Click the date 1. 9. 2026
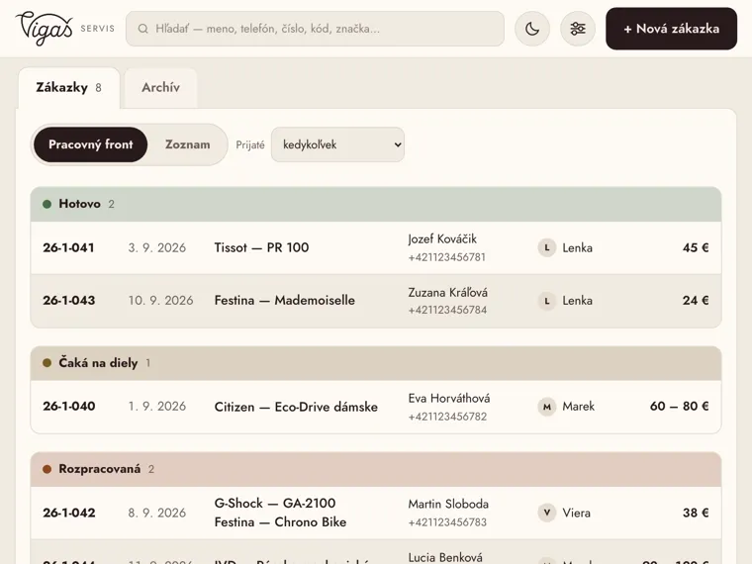The image size is (752, 564). [156, 407]
